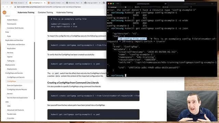Reload the Kubernetes training page
Screen dimensions: 219x123
tap(11, 7)
